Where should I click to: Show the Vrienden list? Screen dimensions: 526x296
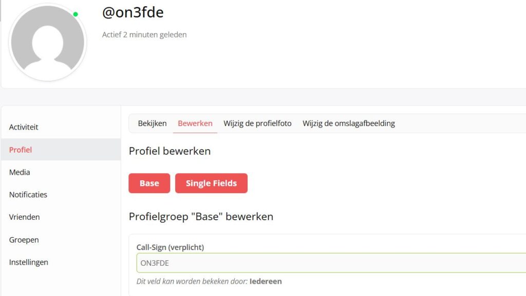pyautogui.click(x=24, y=217)
